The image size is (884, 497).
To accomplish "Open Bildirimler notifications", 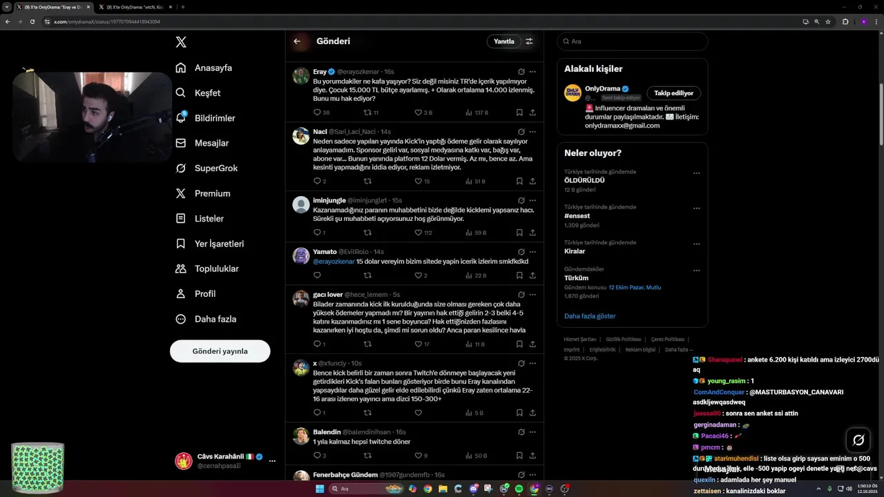I will pyautogui.click(x=205, y=118).
